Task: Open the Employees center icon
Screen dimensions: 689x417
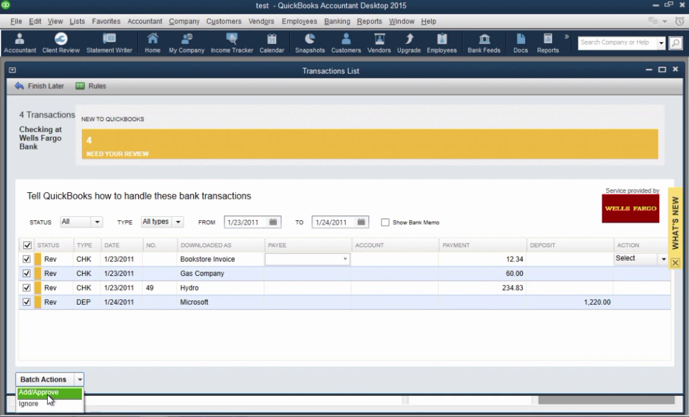Action: pyautogui.click(x=442, y=43)
